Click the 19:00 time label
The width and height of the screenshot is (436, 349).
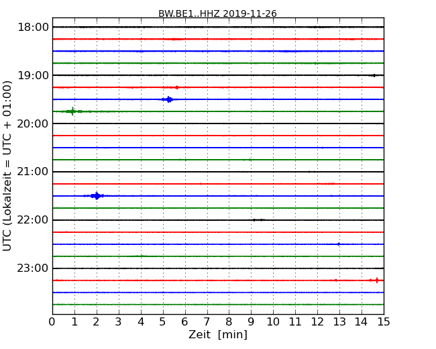(33, 75)
